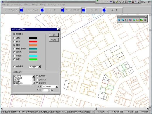Click the red railway color swatch
The width and height of the screenshot is (152, 114).
coord(33,42)
